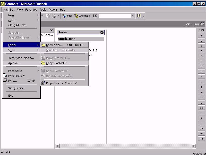Screen dimensions: 206x155
Task: Jump to contacts under letter k
Action: click(201, 82)
